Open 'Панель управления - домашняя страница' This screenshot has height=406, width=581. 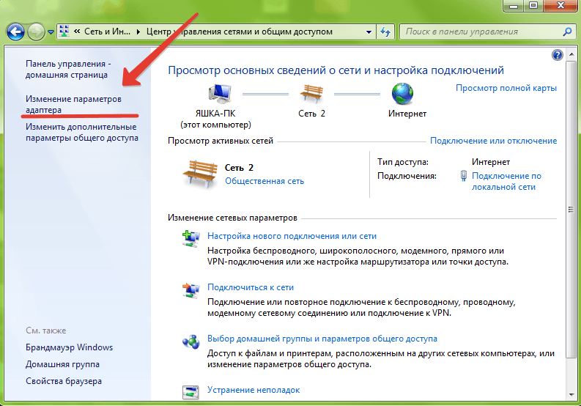pos(68,70)
